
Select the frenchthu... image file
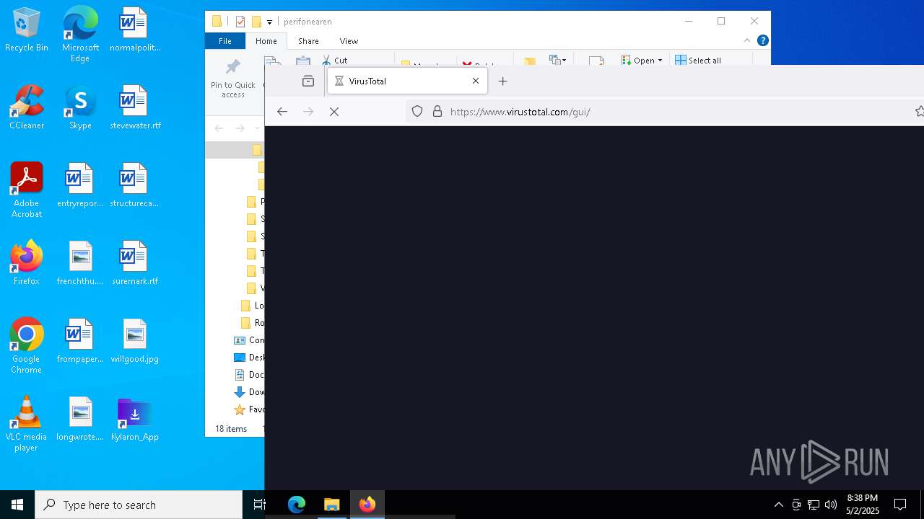[80, 264]
